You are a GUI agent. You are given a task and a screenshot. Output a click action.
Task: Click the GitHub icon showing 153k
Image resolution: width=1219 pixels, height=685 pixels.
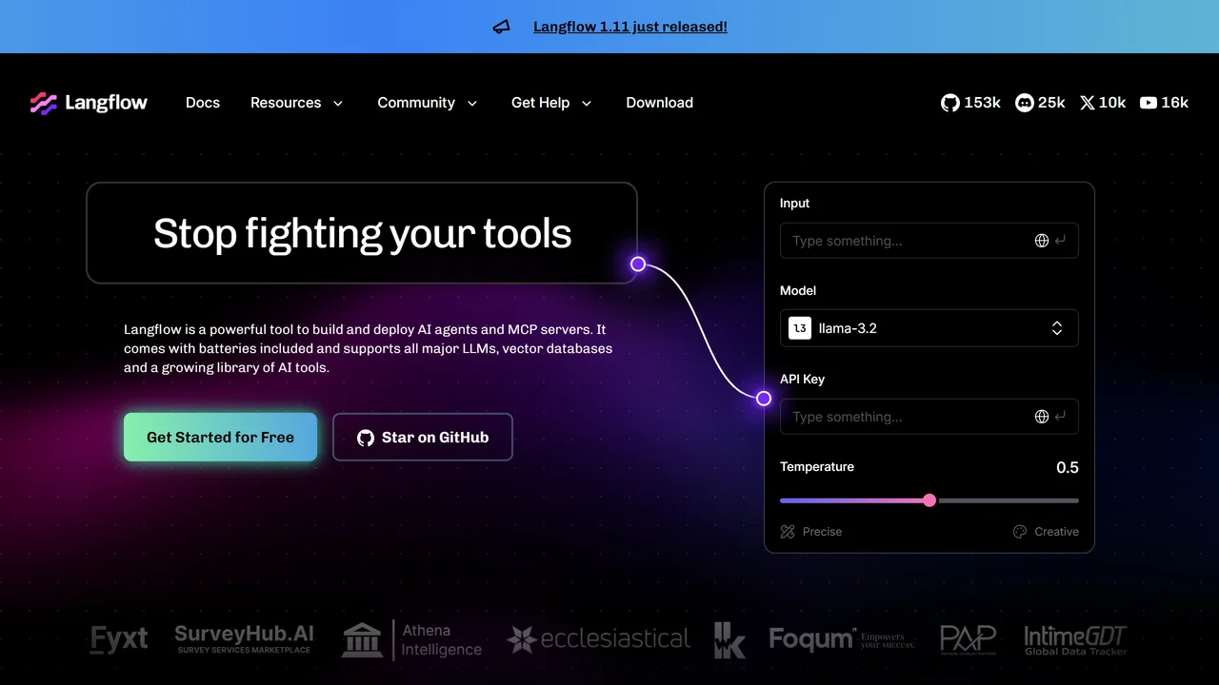pyautogui.click(x=950, y=103)
